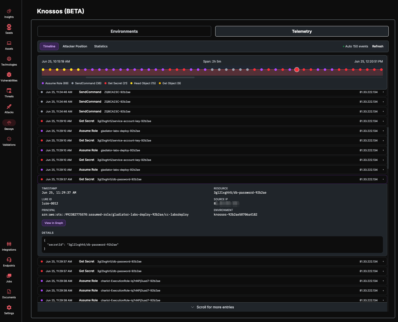Image resolution: width=398 pixels, height=322 pixels.
Task: Click the vertical scrollbar of the events list
Action: 388,148
